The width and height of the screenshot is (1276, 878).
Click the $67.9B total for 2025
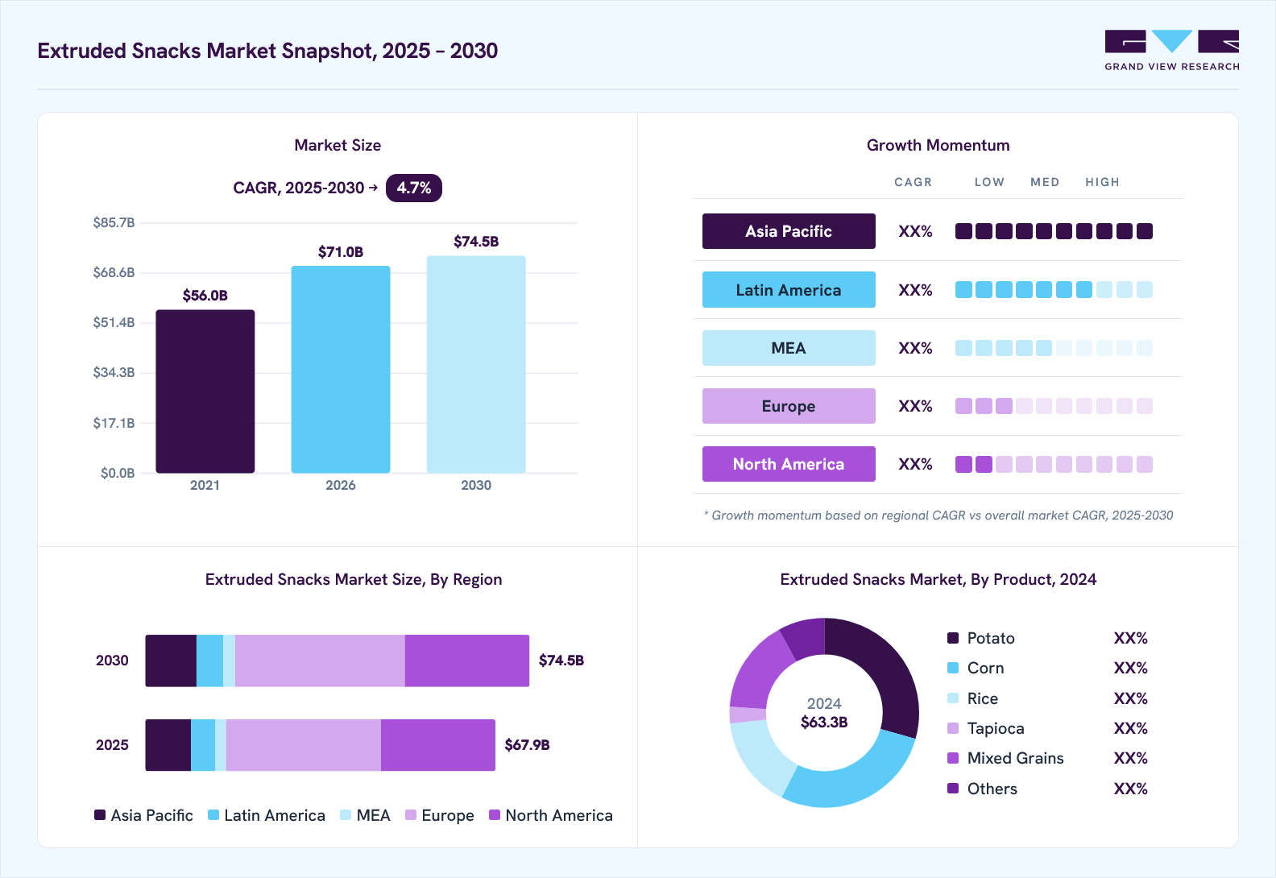[x=527, y=745]
